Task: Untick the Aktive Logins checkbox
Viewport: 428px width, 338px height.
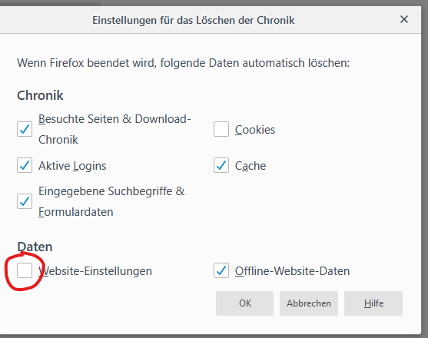Action: (25, 165)
